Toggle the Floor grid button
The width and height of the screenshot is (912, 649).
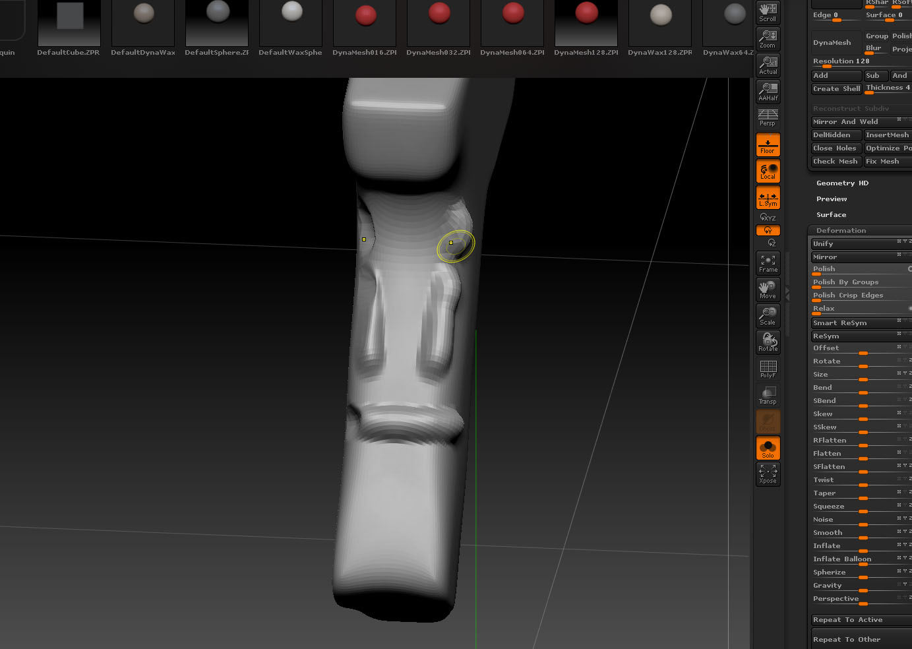tap(768, 145)
